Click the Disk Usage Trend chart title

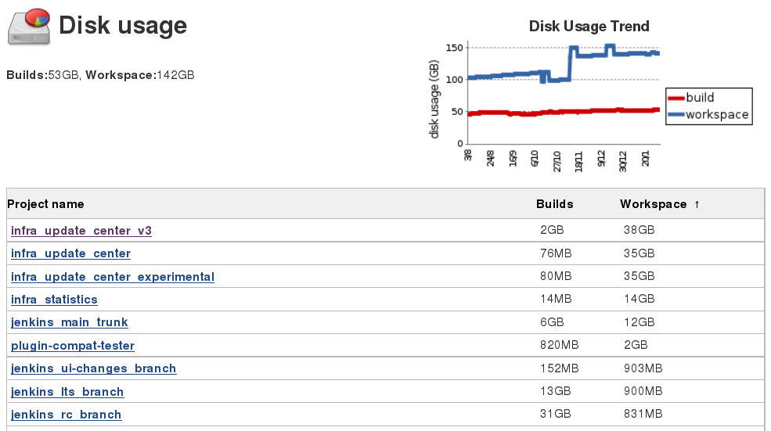click(x=589, y=27)
